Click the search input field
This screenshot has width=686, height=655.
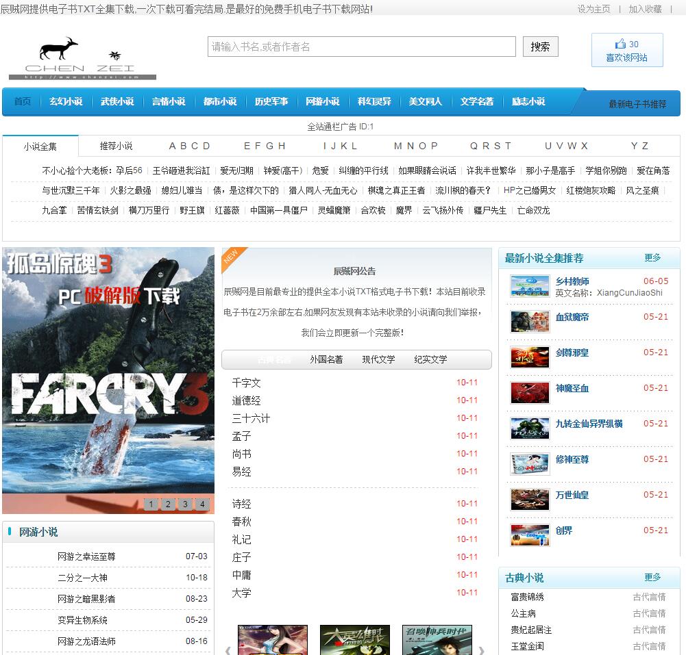(x=362, y=47)
